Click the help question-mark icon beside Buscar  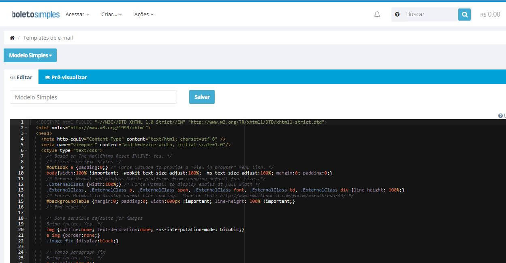click(397, 14)
